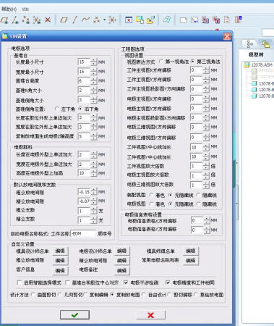Click the 电极信息表格X方向偏移 value stepper
Viewport: 274px width, 326px height.
point(207,220)
